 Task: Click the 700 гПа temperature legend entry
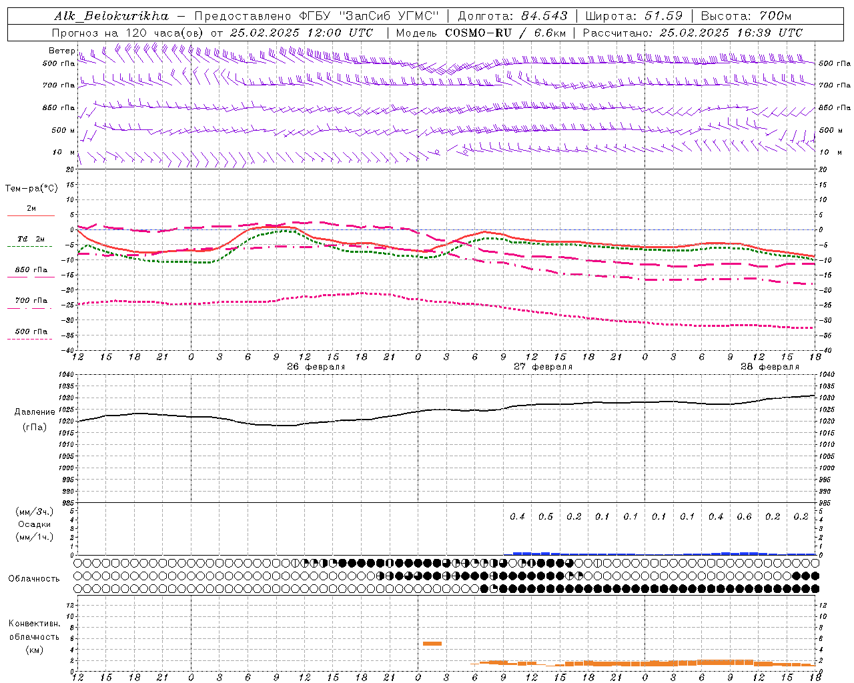[31, 300]
